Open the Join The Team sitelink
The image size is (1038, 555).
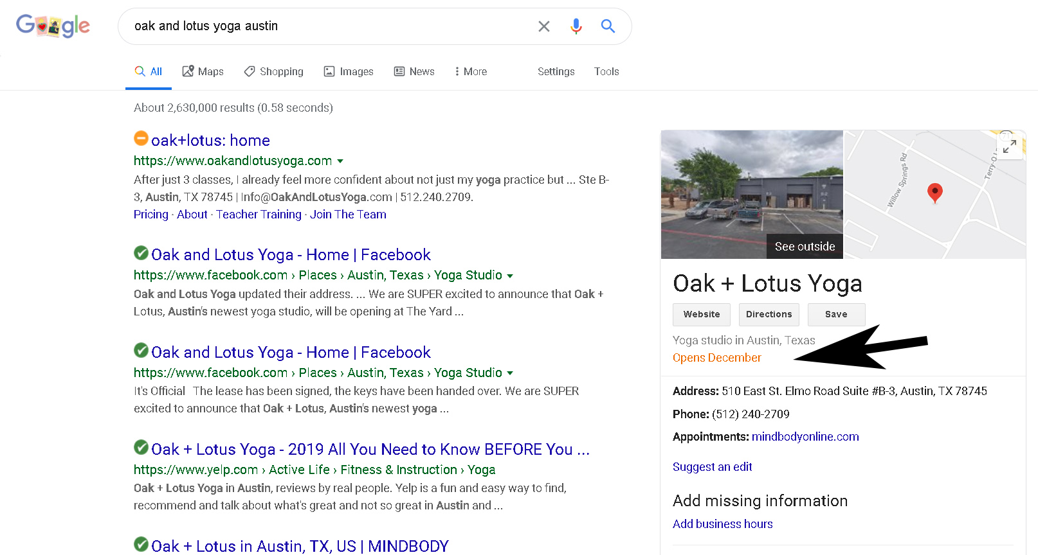[348, 215]
